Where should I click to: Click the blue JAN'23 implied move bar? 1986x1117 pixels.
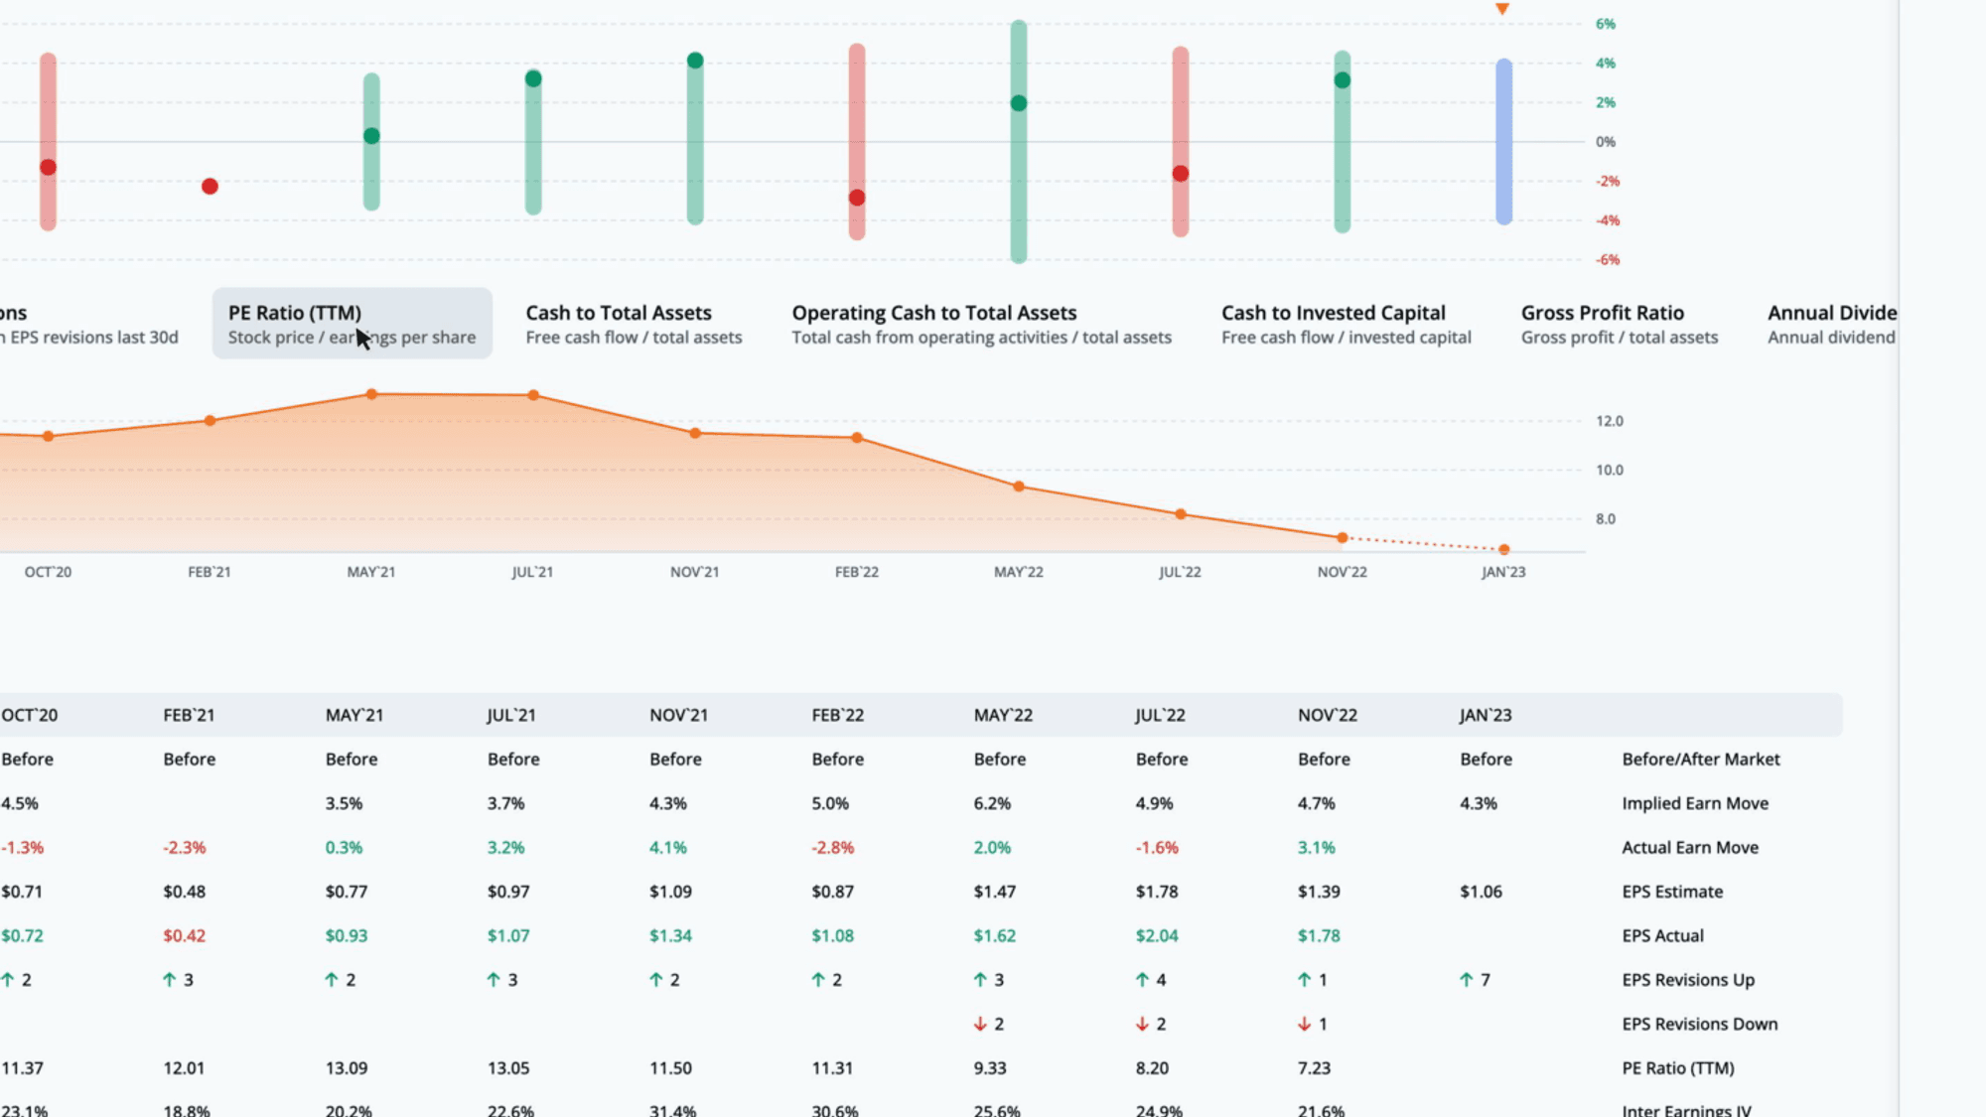tap(1503, 141)
